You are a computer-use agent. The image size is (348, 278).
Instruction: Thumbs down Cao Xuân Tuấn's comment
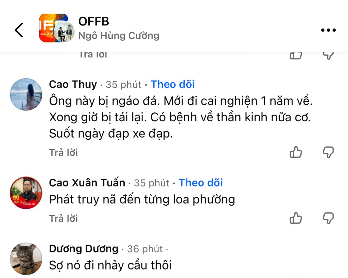[x=328, y=218]
